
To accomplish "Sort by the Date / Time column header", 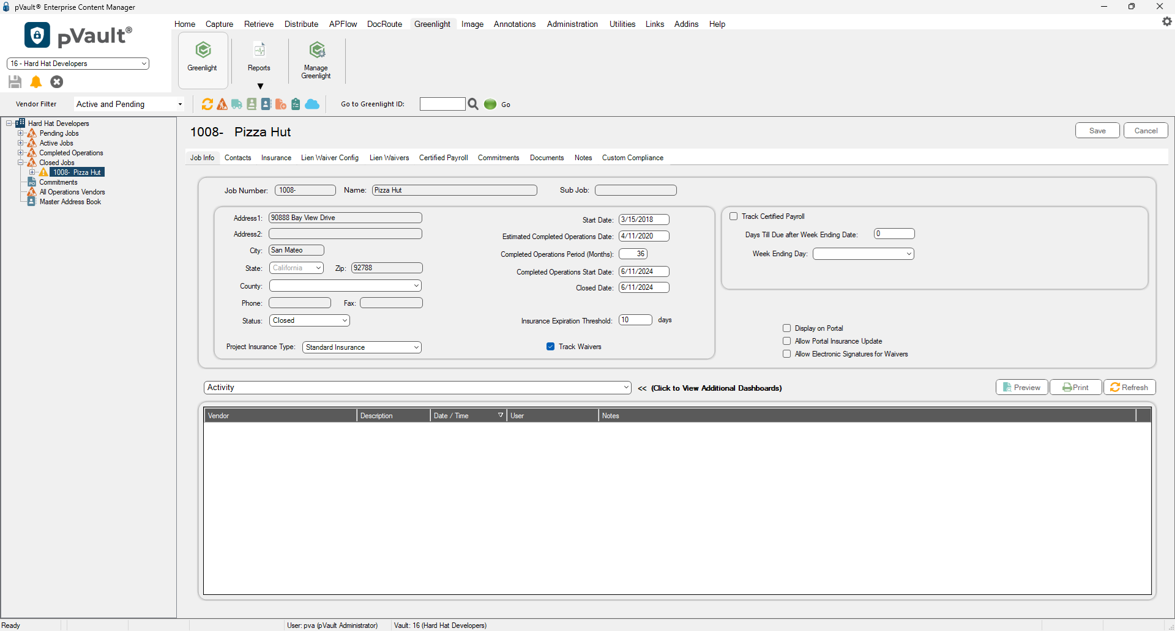I will tap(468, 416).
